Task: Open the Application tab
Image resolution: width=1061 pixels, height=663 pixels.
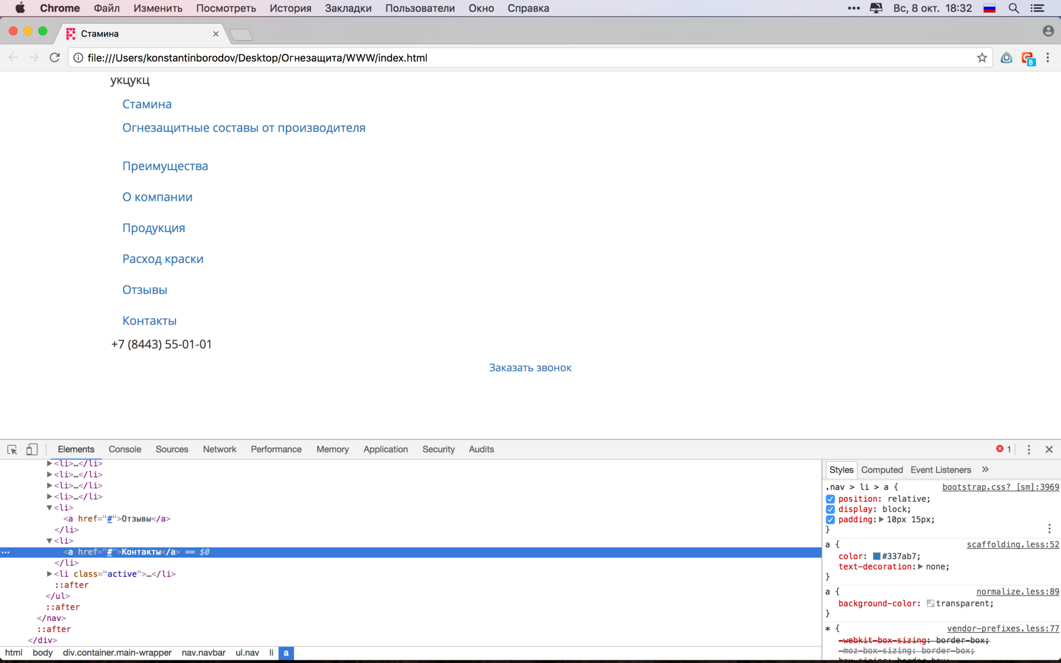Action: (386, 449)
